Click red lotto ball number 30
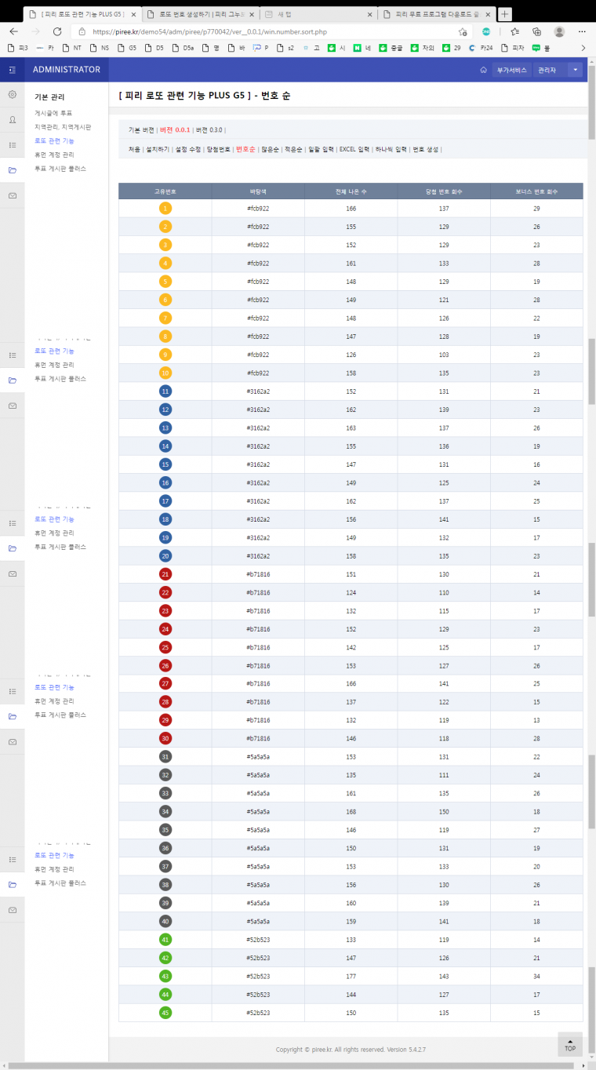596x1070 pixels. 165,738
